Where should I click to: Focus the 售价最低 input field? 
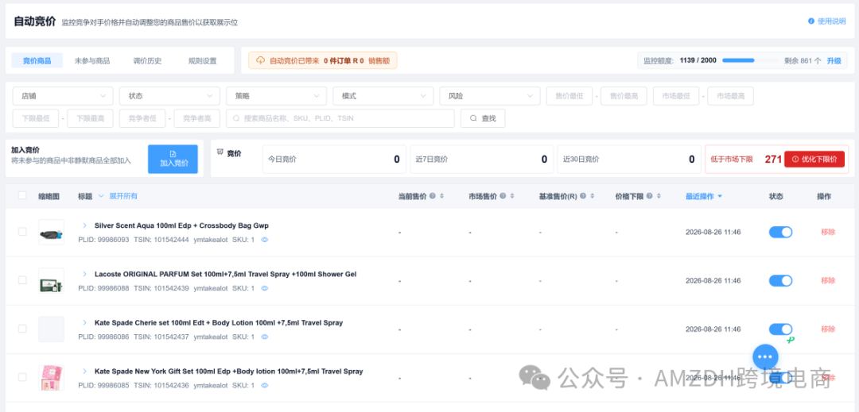[x=569, y=95]
